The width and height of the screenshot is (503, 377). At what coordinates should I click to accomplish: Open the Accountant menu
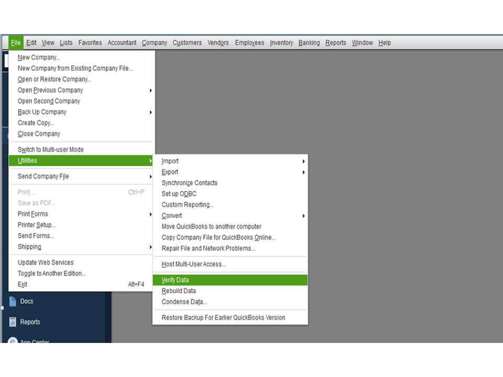click(122, 42)
